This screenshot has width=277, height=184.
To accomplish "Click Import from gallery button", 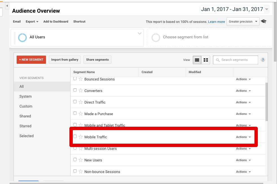I will click(65, 60).
